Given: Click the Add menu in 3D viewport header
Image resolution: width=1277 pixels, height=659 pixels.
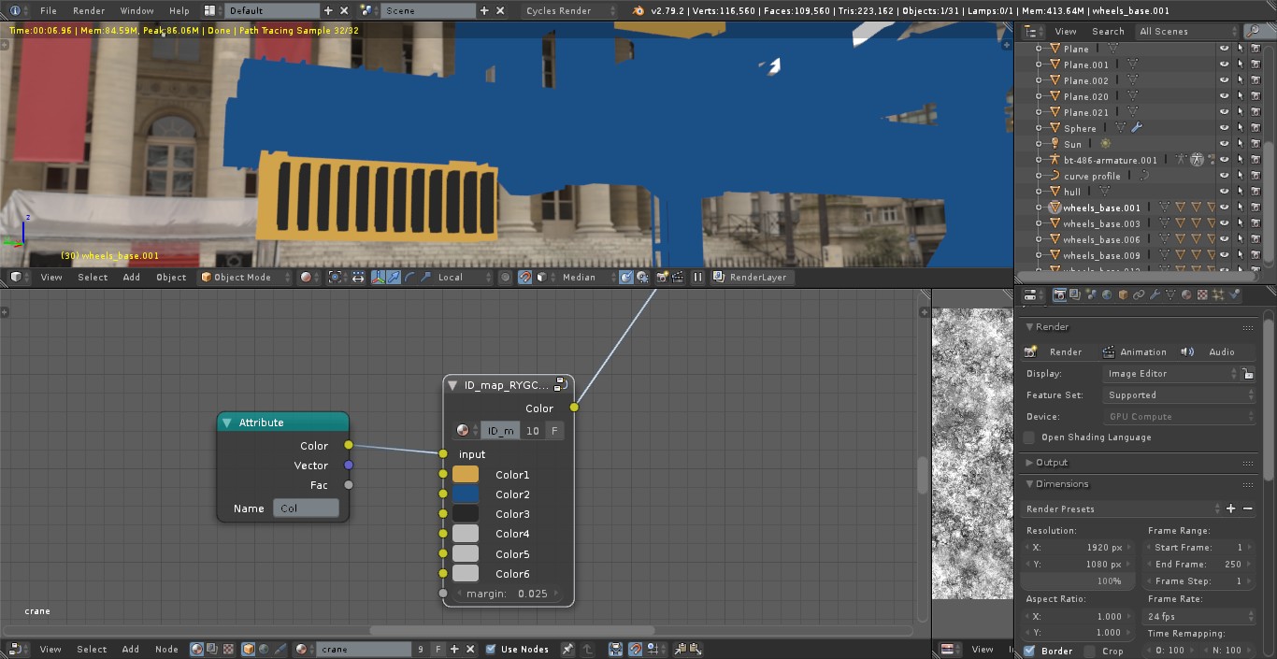Looking at the screenshot, I should 132,277.
